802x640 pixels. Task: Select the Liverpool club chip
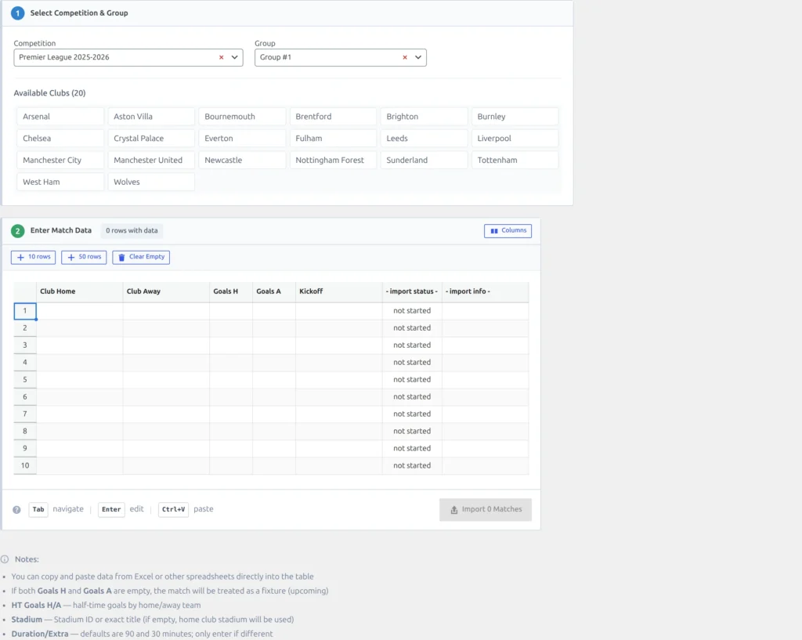click(x=515, y=138)
